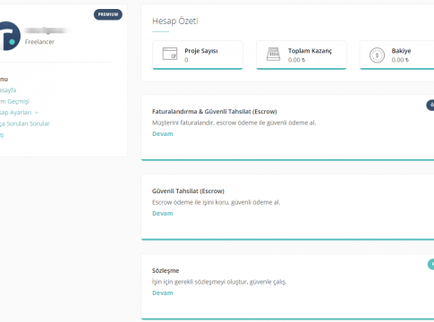Click the teal badge on Sözleşme card
This screenshot has width=434, height=322.
tap(430, 265)
